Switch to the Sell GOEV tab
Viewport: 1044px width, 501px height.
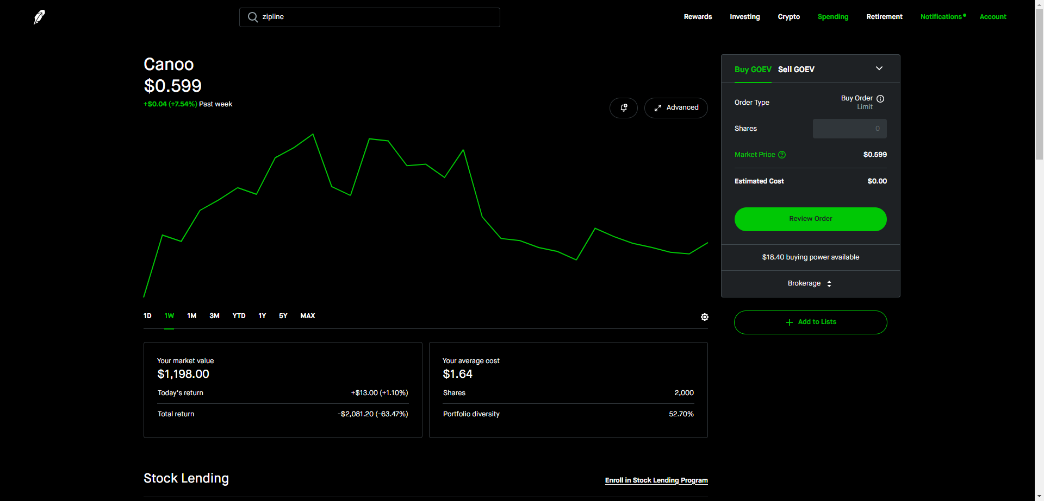pos(796,69)
